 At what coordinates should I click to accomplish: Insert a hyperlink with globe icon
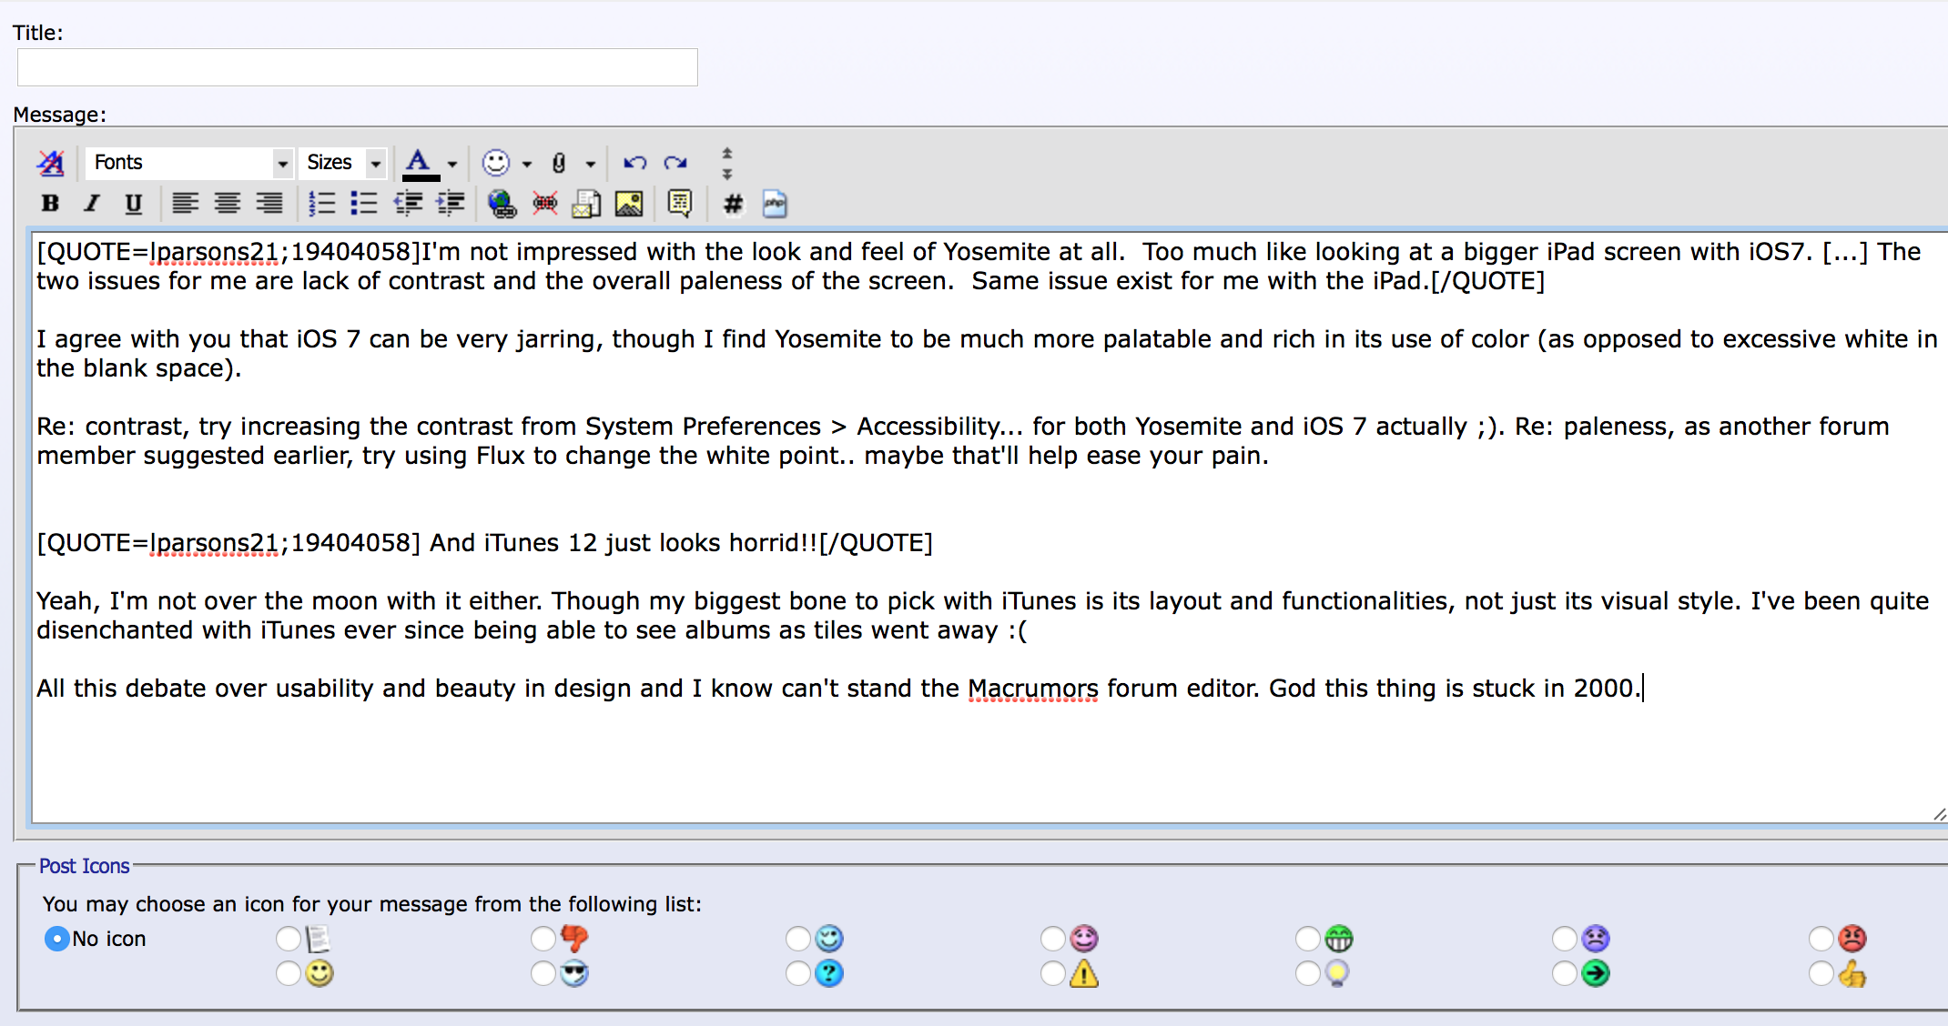pyautogui.click(x=502, y=204)
